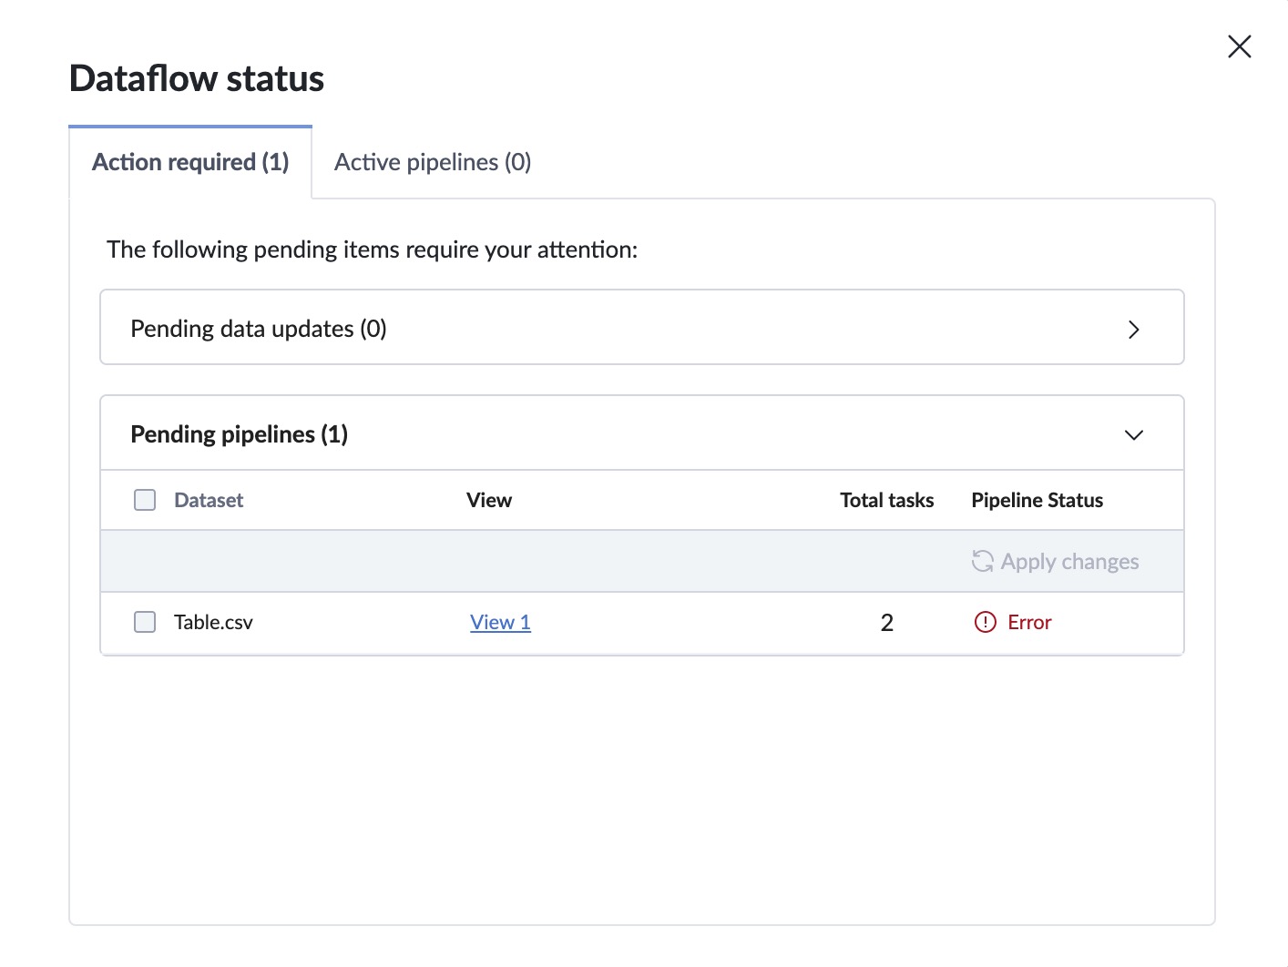Open the View 1 link
Image resolution: width=1288 pixels, height=967 pixels.
tap(499, 621)
